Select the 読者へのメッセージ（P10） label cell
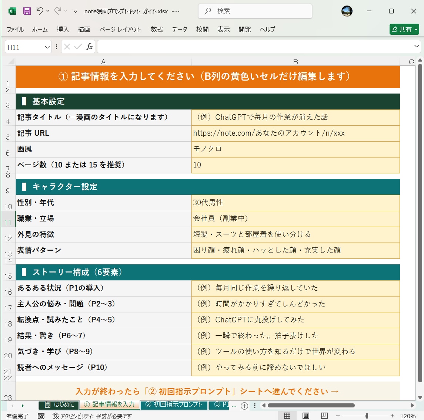 (x=104, y=367)
